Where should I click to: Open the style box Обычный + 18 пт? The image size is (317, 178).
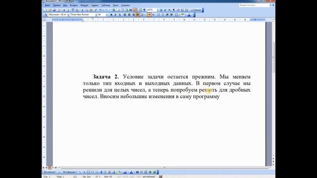[58, 15]
